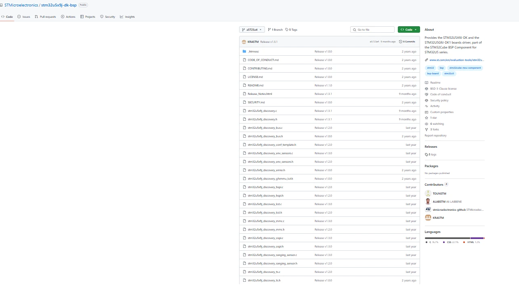Visit the www.st.com evaluation-tools website link
The width and height of the screenshot is (519, 285).
456,60
